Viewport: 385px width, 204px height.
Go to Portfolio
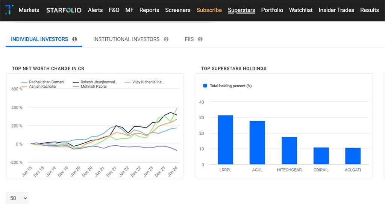(272, 10)
